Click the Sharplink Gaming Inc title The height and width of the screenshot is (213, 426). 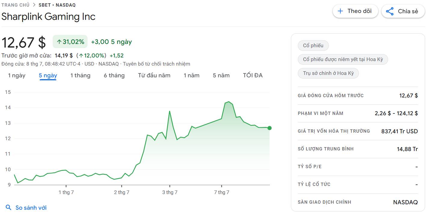(48, 16)
